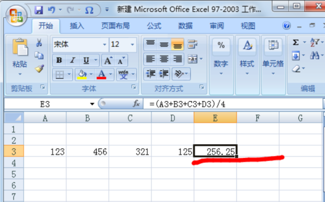Show phonetic guide (wén) icon
Viewport: 325px width, 202px height.
(x=123, y=75)
